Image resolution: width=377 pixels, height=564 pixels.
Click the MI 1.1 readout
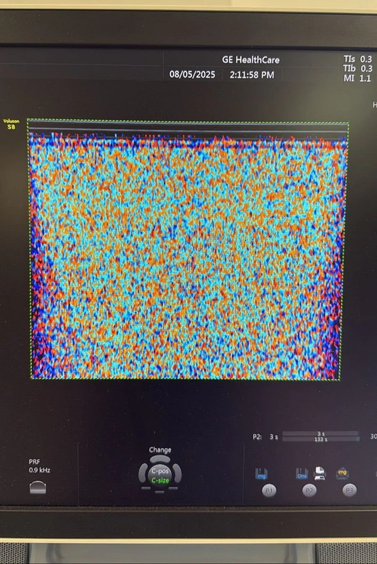tap(357, 78)
